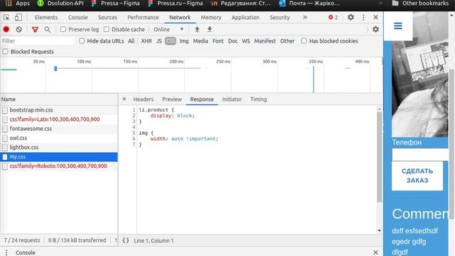Close the request details pane
Viewport: 455px width, 256px height.
click(124, 99)
